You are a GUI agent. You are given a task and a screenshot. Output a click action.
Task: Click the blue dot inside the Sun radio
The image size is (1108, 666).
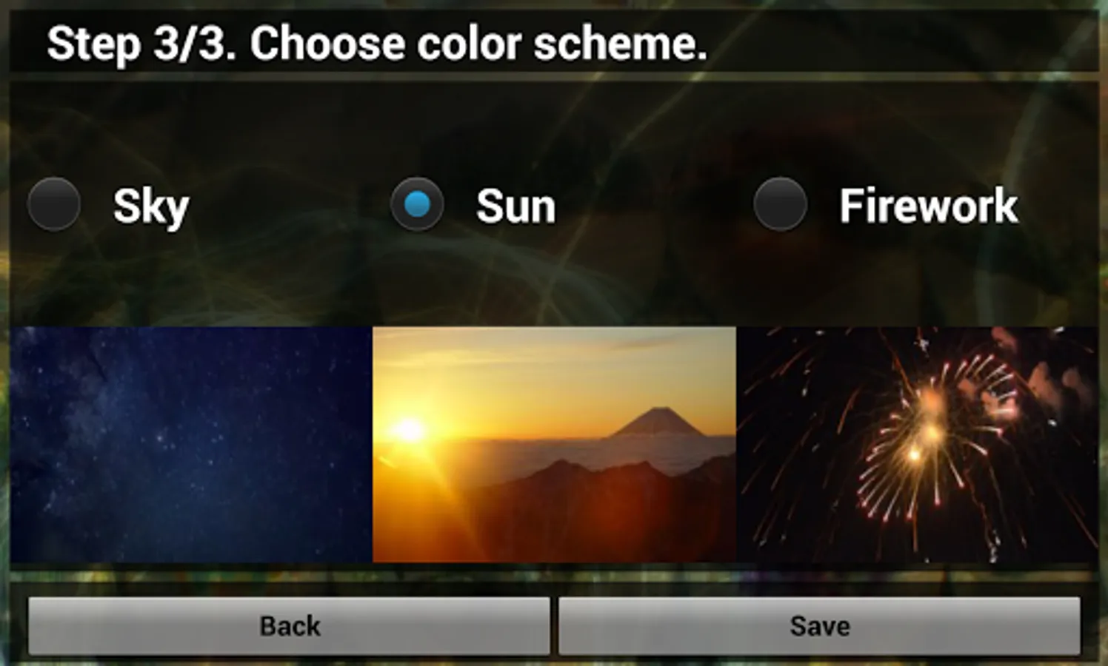pyautogui.click(x=417, y=204)
